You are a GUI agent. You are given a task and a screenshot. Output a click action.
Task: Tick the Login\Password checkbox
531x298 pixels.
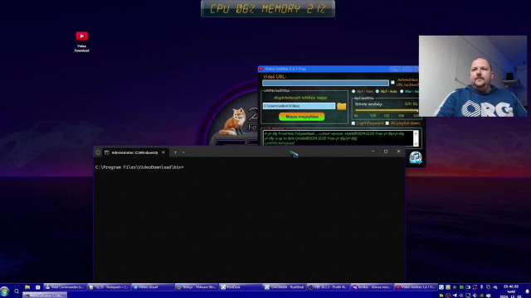[353, 123]
